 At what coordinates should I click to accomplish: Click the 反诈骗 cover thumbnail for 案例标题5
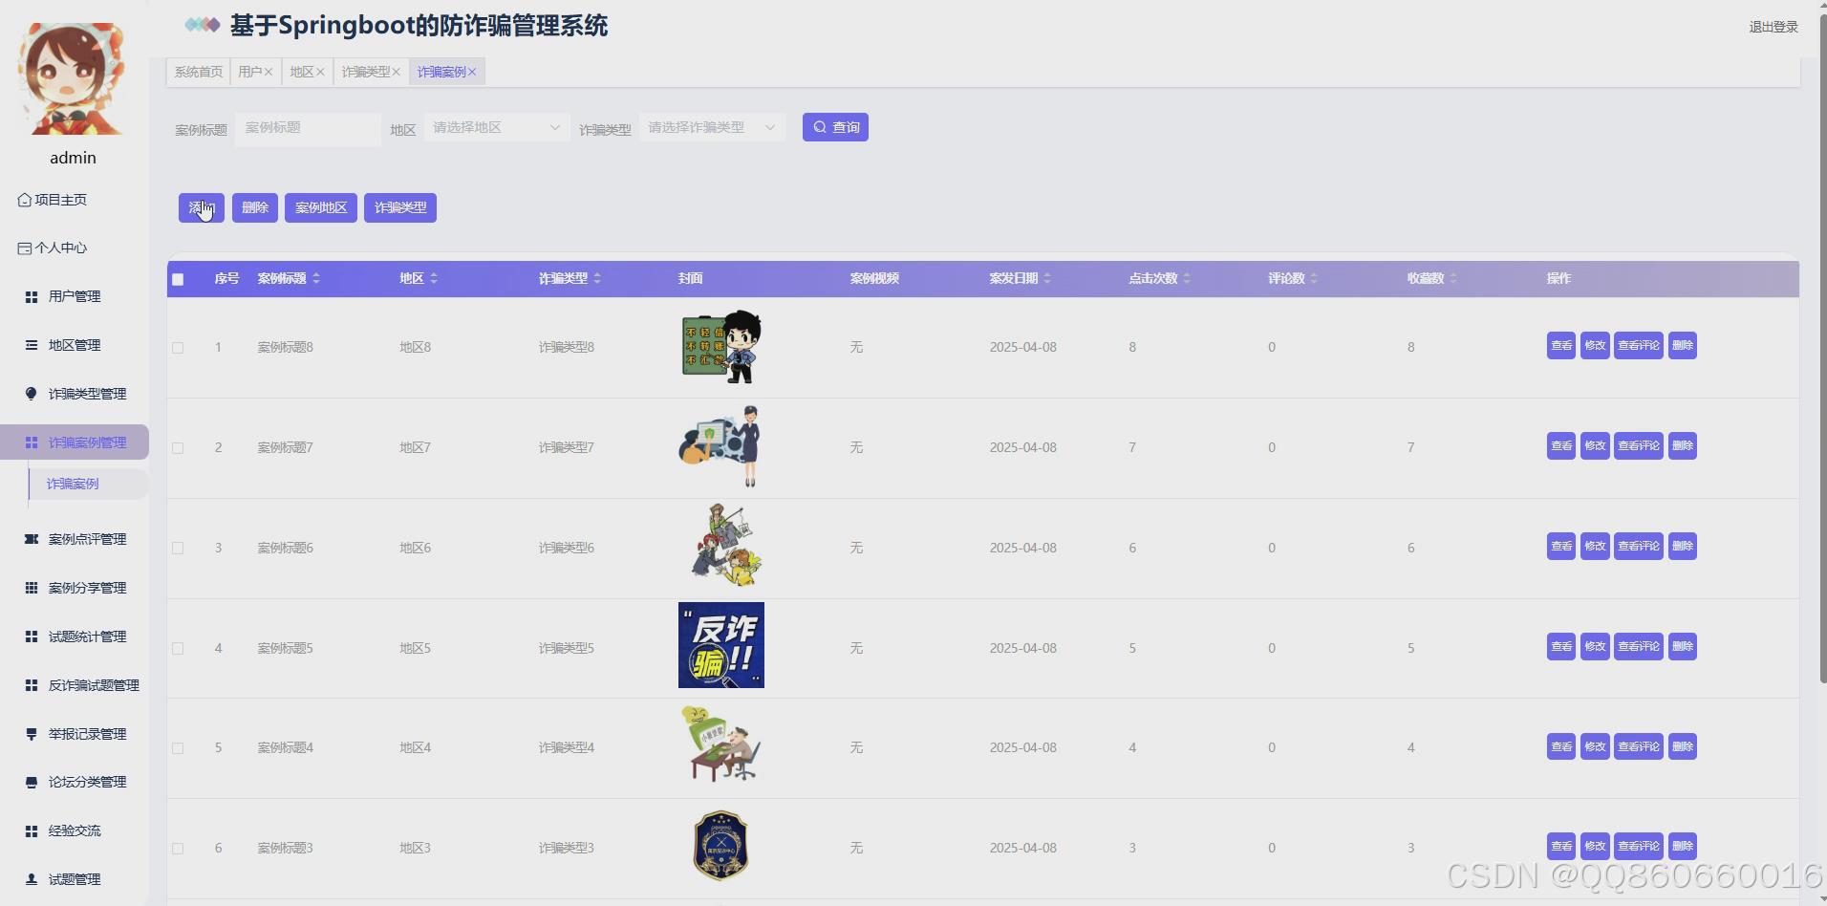[721, 645]
